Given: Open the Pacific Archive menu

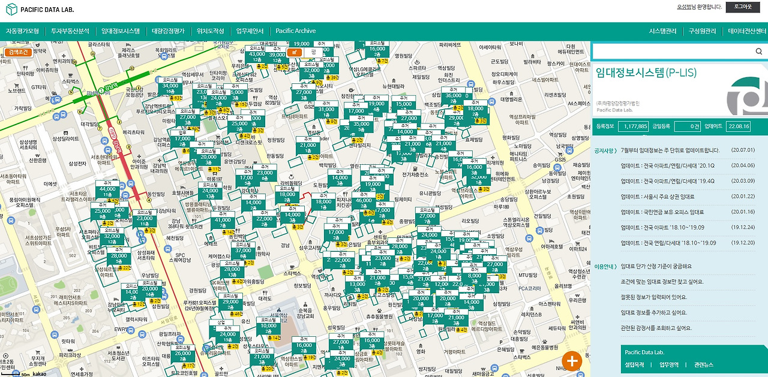Looking at the screenshot, I should coord(295,31).
